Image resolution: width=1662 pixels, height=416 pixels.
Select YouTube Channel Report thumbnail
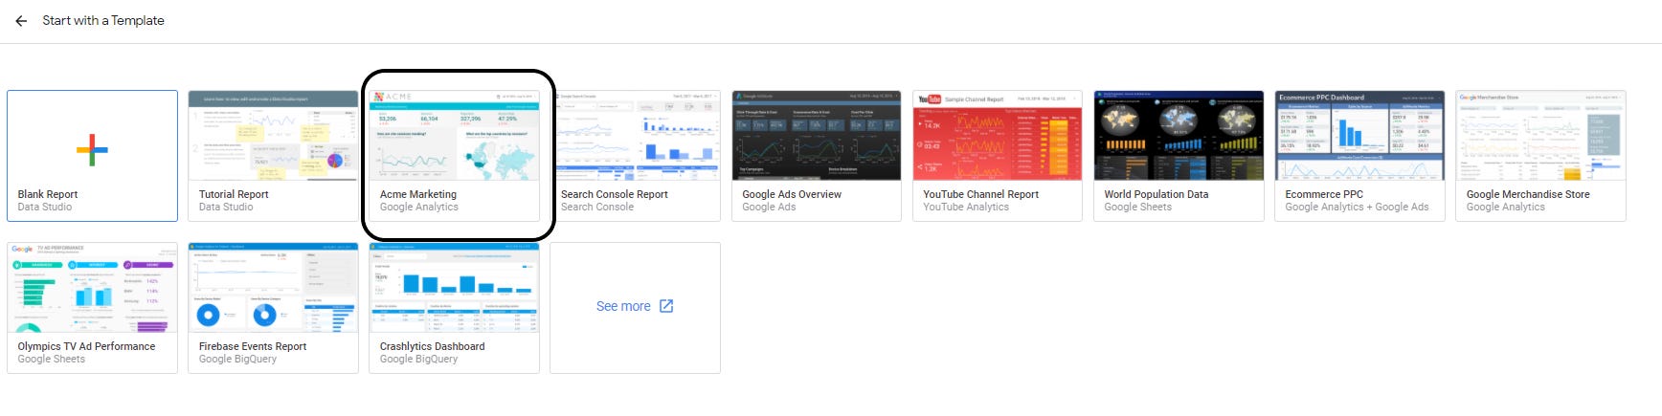[x=997, y=136]
